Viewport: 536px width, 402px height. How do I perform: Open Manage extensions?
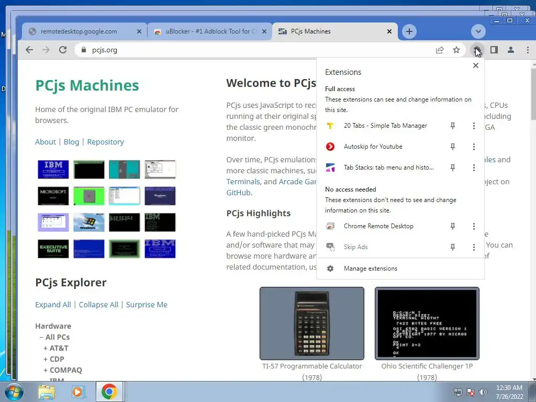[400, 269]
